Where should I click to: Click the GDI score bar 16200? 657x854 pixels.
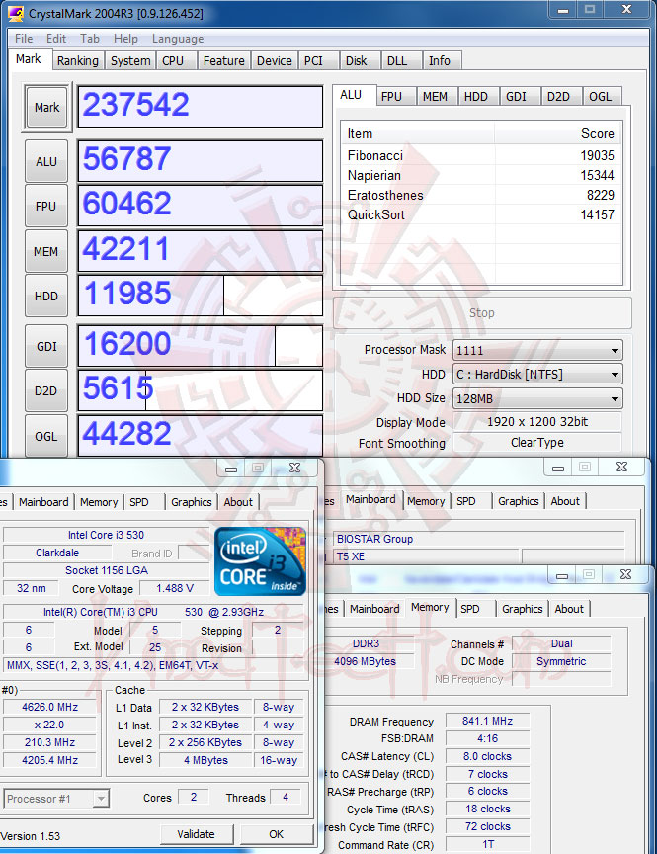[x=201, y=345]
